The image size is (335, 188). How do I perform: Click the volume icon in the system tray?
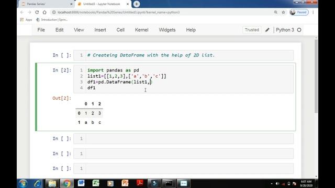pyautogui.click(x=277, y=183)
